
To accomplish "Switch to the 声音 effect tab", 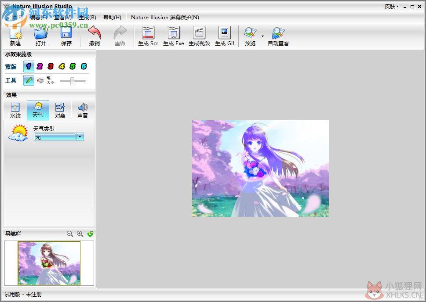I will [83, 110].
